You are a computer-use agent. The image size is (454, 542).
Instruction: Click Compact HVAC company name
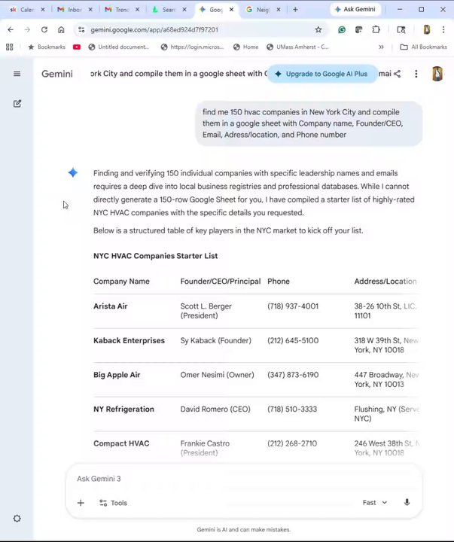coord(121,443)
